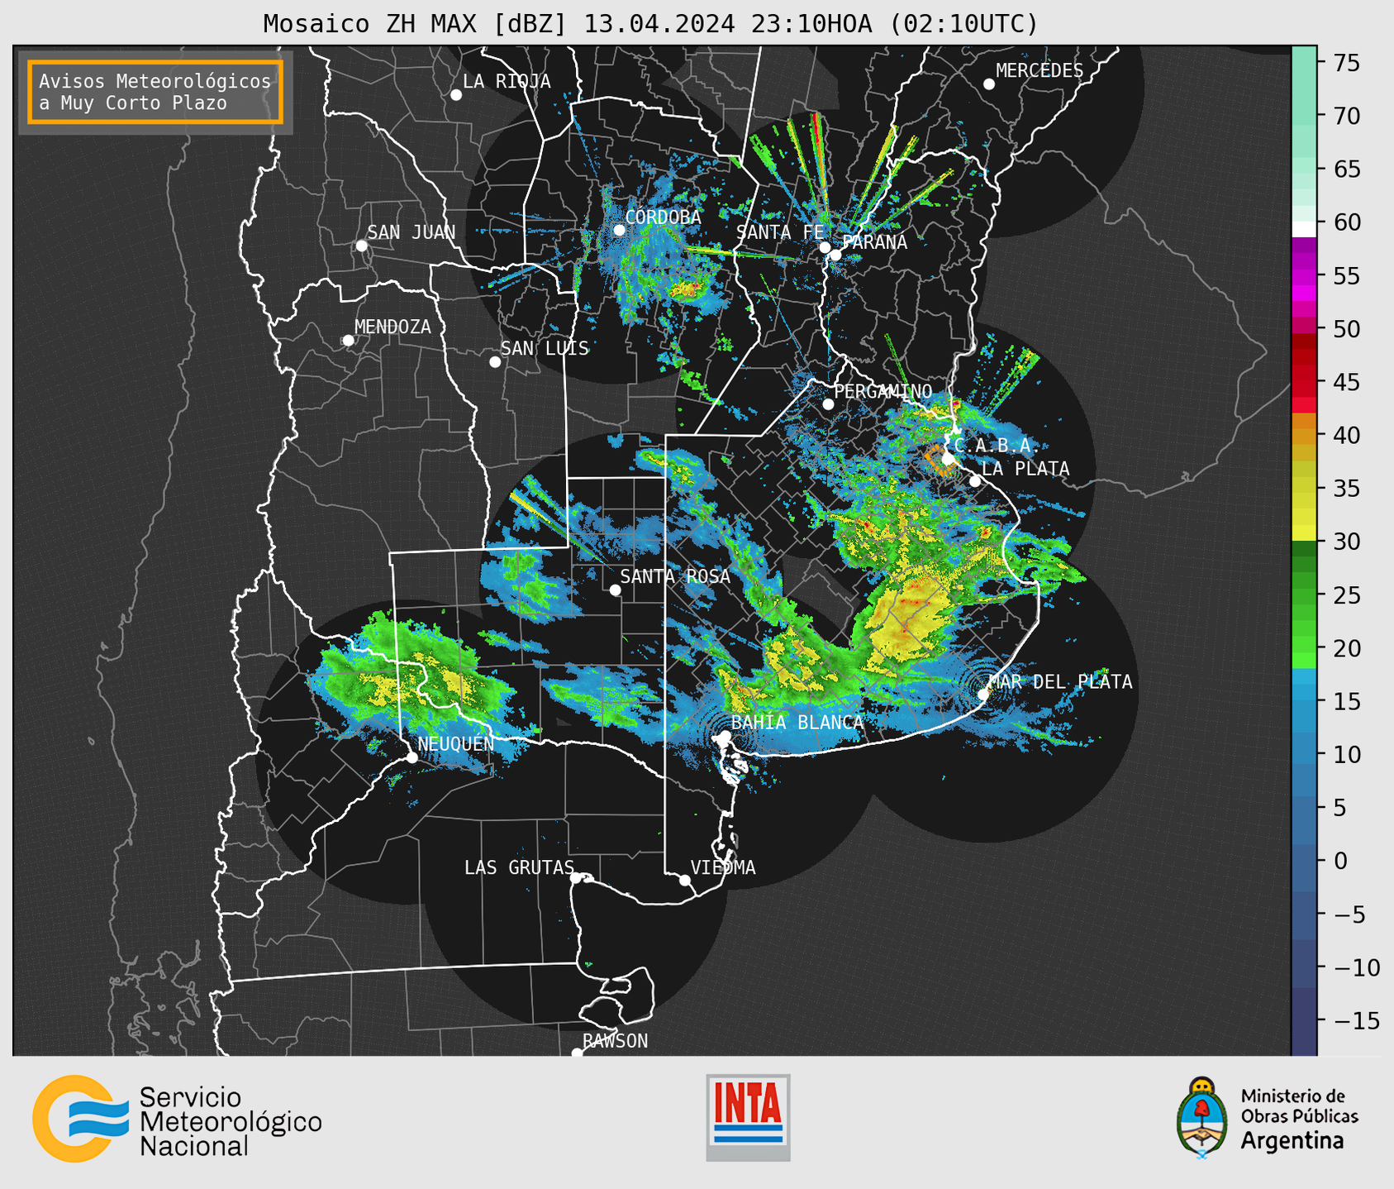Viewport: 1394px width, 1189px height.
Task: Click the Córdoba city marker dot
Action: (x=619, y=230)
